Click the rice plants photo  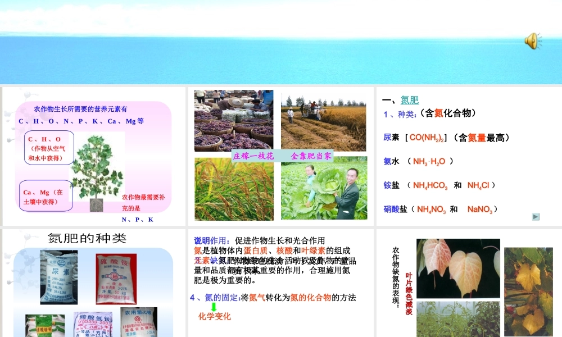234,189
